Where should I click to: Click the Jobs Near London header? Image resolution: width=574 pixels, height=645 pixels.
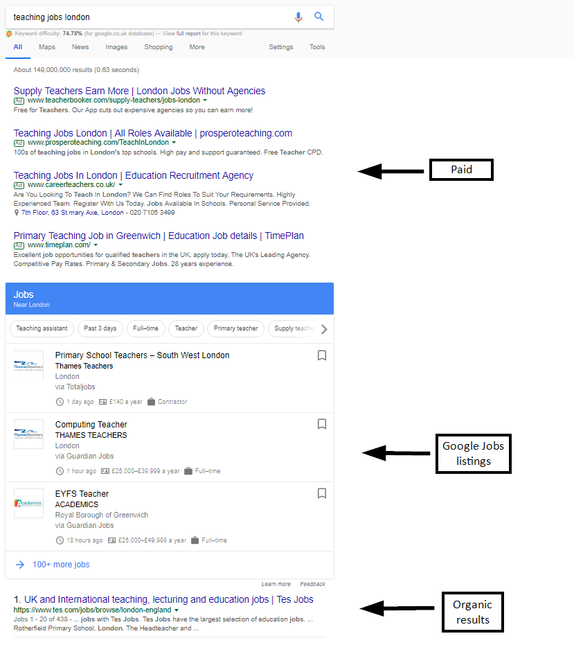(x=170, y=299)
